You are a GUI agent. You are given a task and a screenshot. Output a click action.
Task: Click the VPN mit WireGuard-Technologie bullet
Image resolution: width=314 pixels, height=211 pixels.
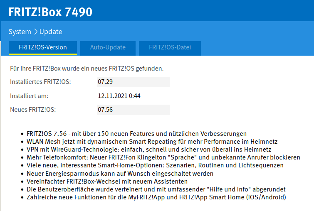(x=149, y=150)
